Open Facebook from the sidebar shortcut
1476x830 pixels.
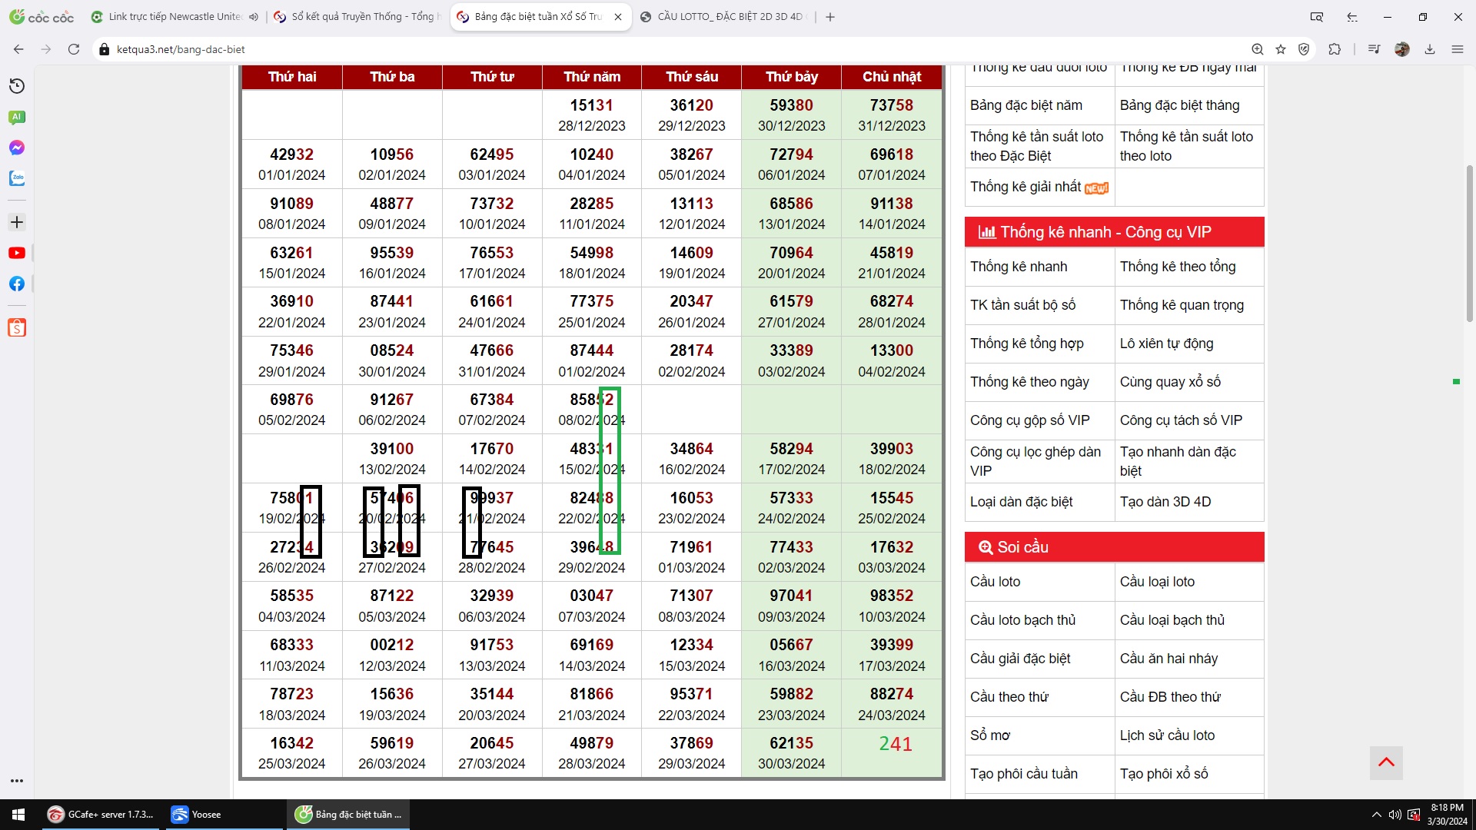click(x=17, y=284)
